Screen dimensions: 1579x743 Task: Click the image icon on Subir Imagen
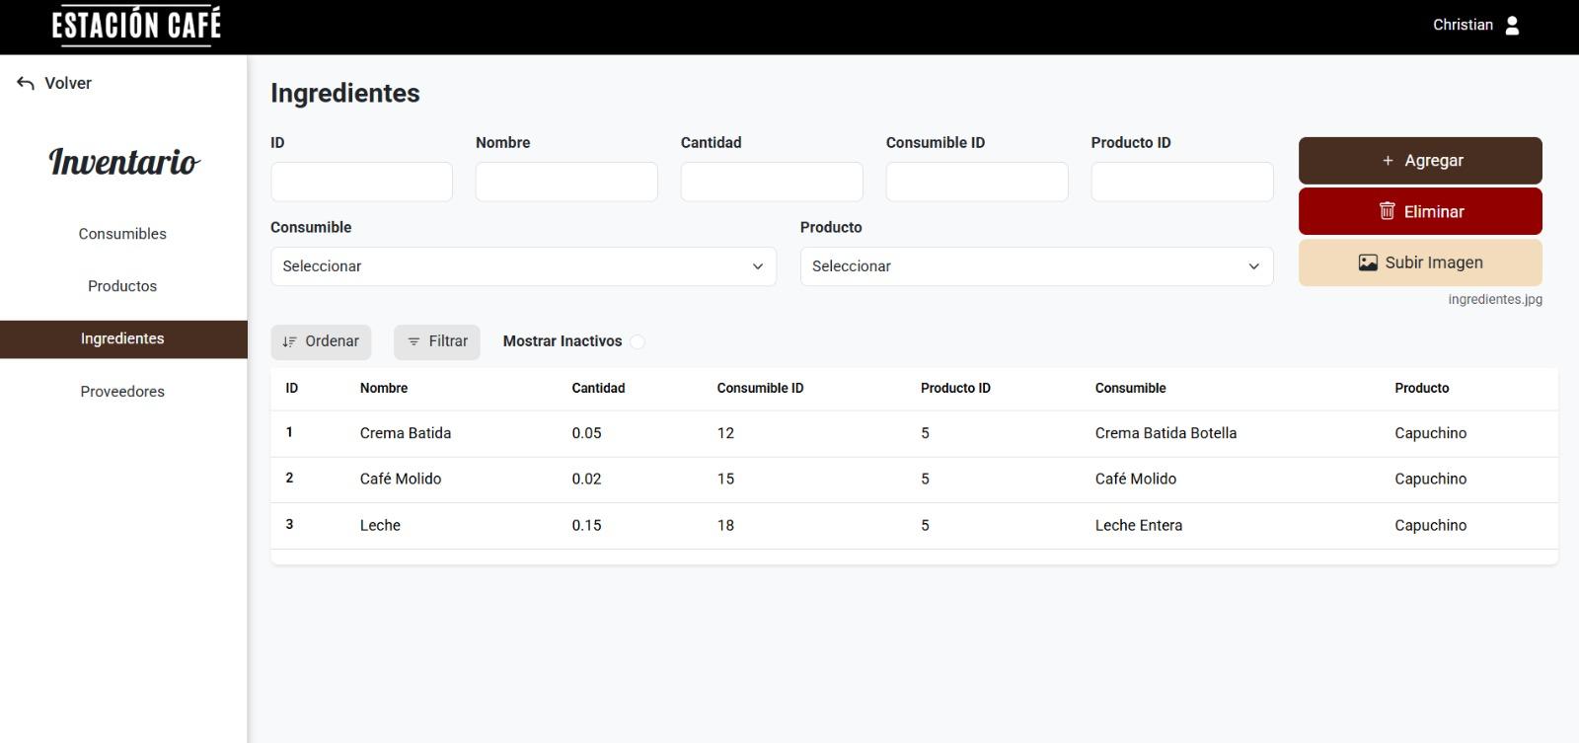(x=1368, y=262)
